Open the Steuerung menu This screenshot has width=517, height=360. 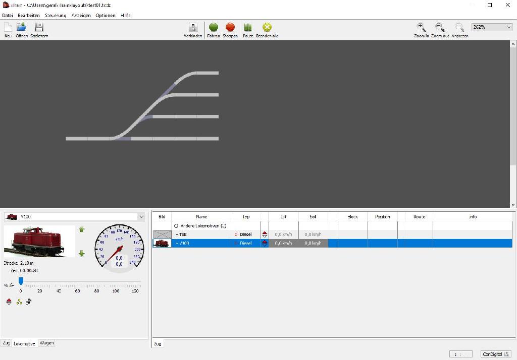(56, 16)
